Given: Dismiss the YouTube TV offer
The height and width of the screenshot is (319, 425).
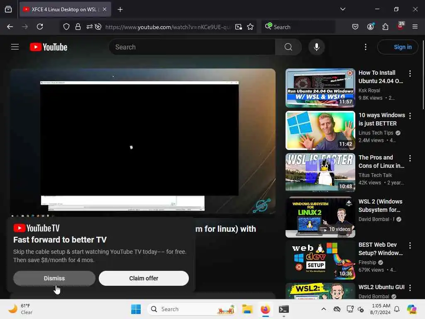Looking at the screenshot, I should [x=54, y=278].
